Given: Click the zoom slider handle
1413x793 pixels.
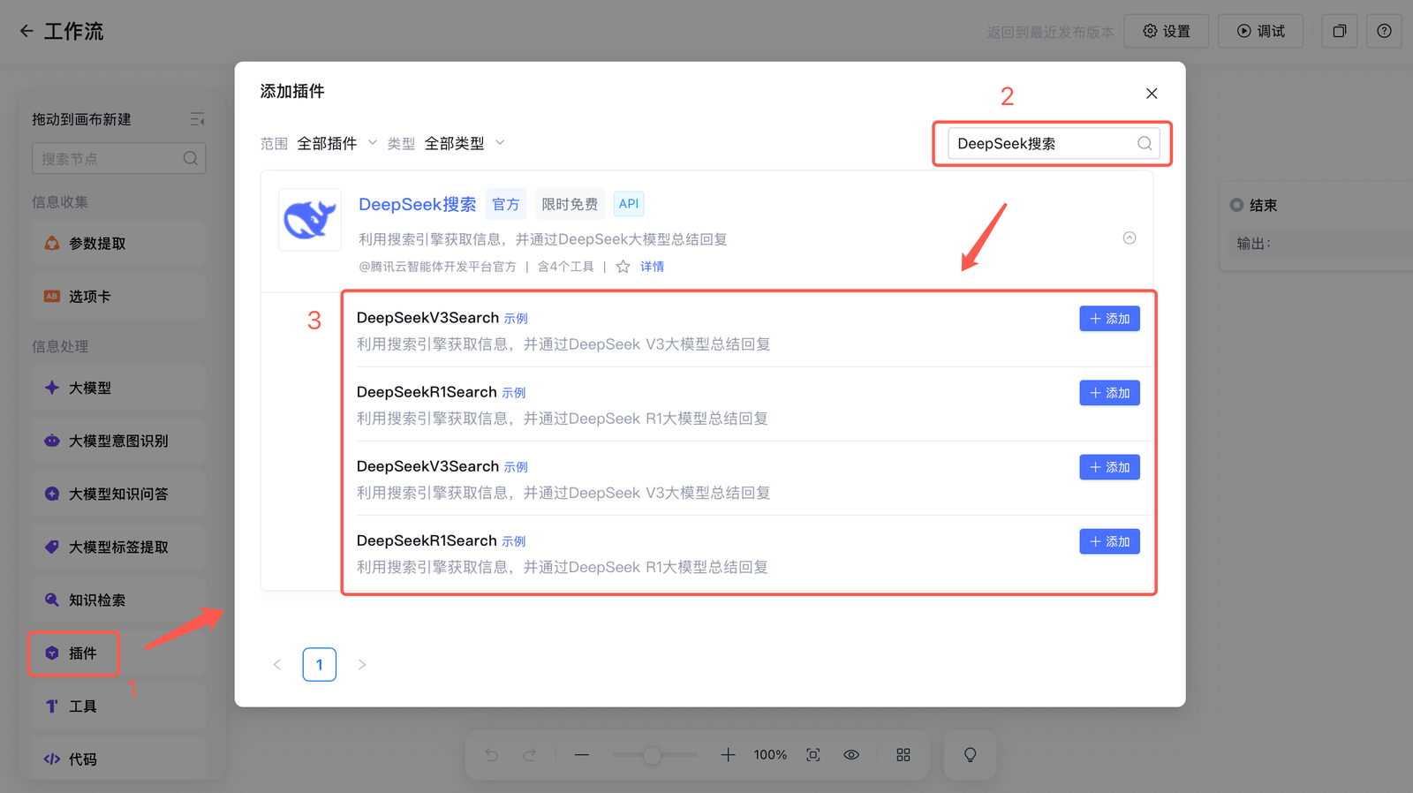Looking at the screenshot, I should 652,755.
